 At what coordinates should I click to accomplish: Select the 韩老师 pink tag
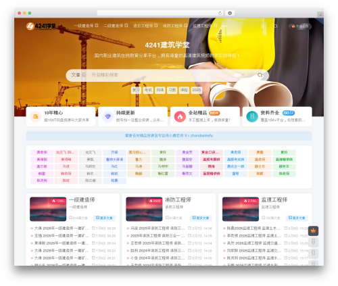[66, 174]
